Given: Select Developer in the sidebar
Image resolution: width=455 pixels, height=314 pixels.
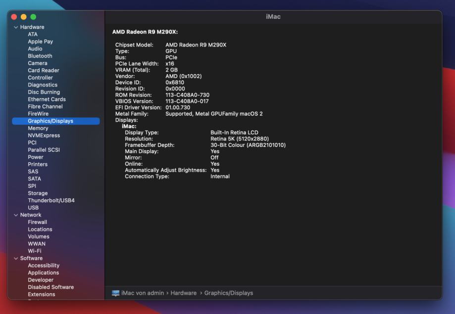Looking at the screenshot, I should coord(41,280).
